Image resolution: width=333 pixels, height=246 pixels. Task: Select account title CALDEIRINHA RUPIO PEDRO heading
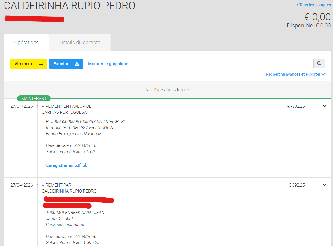point(69,6)
